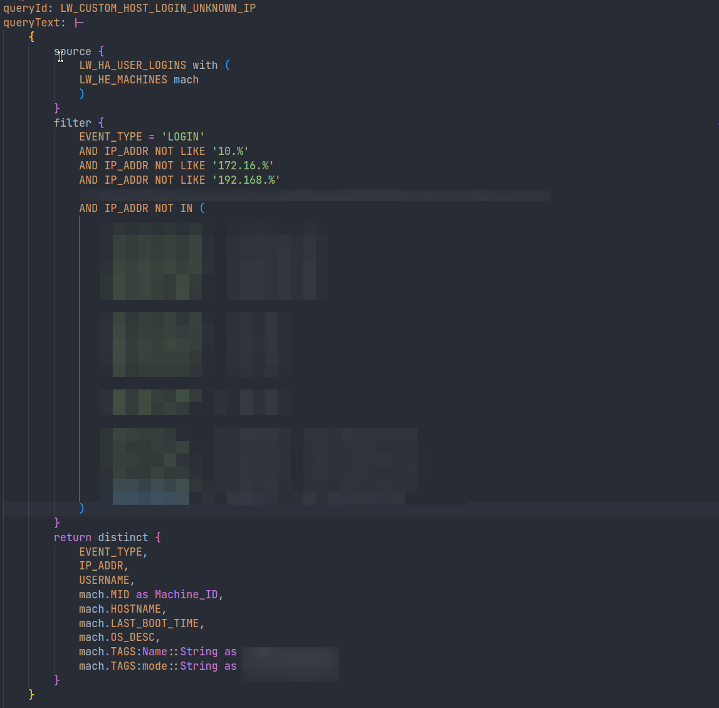This screenshot has height=708, width=719.
Task: Place cursor on LW_CUSTOM_HOST_LOGIN_UNKNOWN_IP value
Action: coord(158,8)
